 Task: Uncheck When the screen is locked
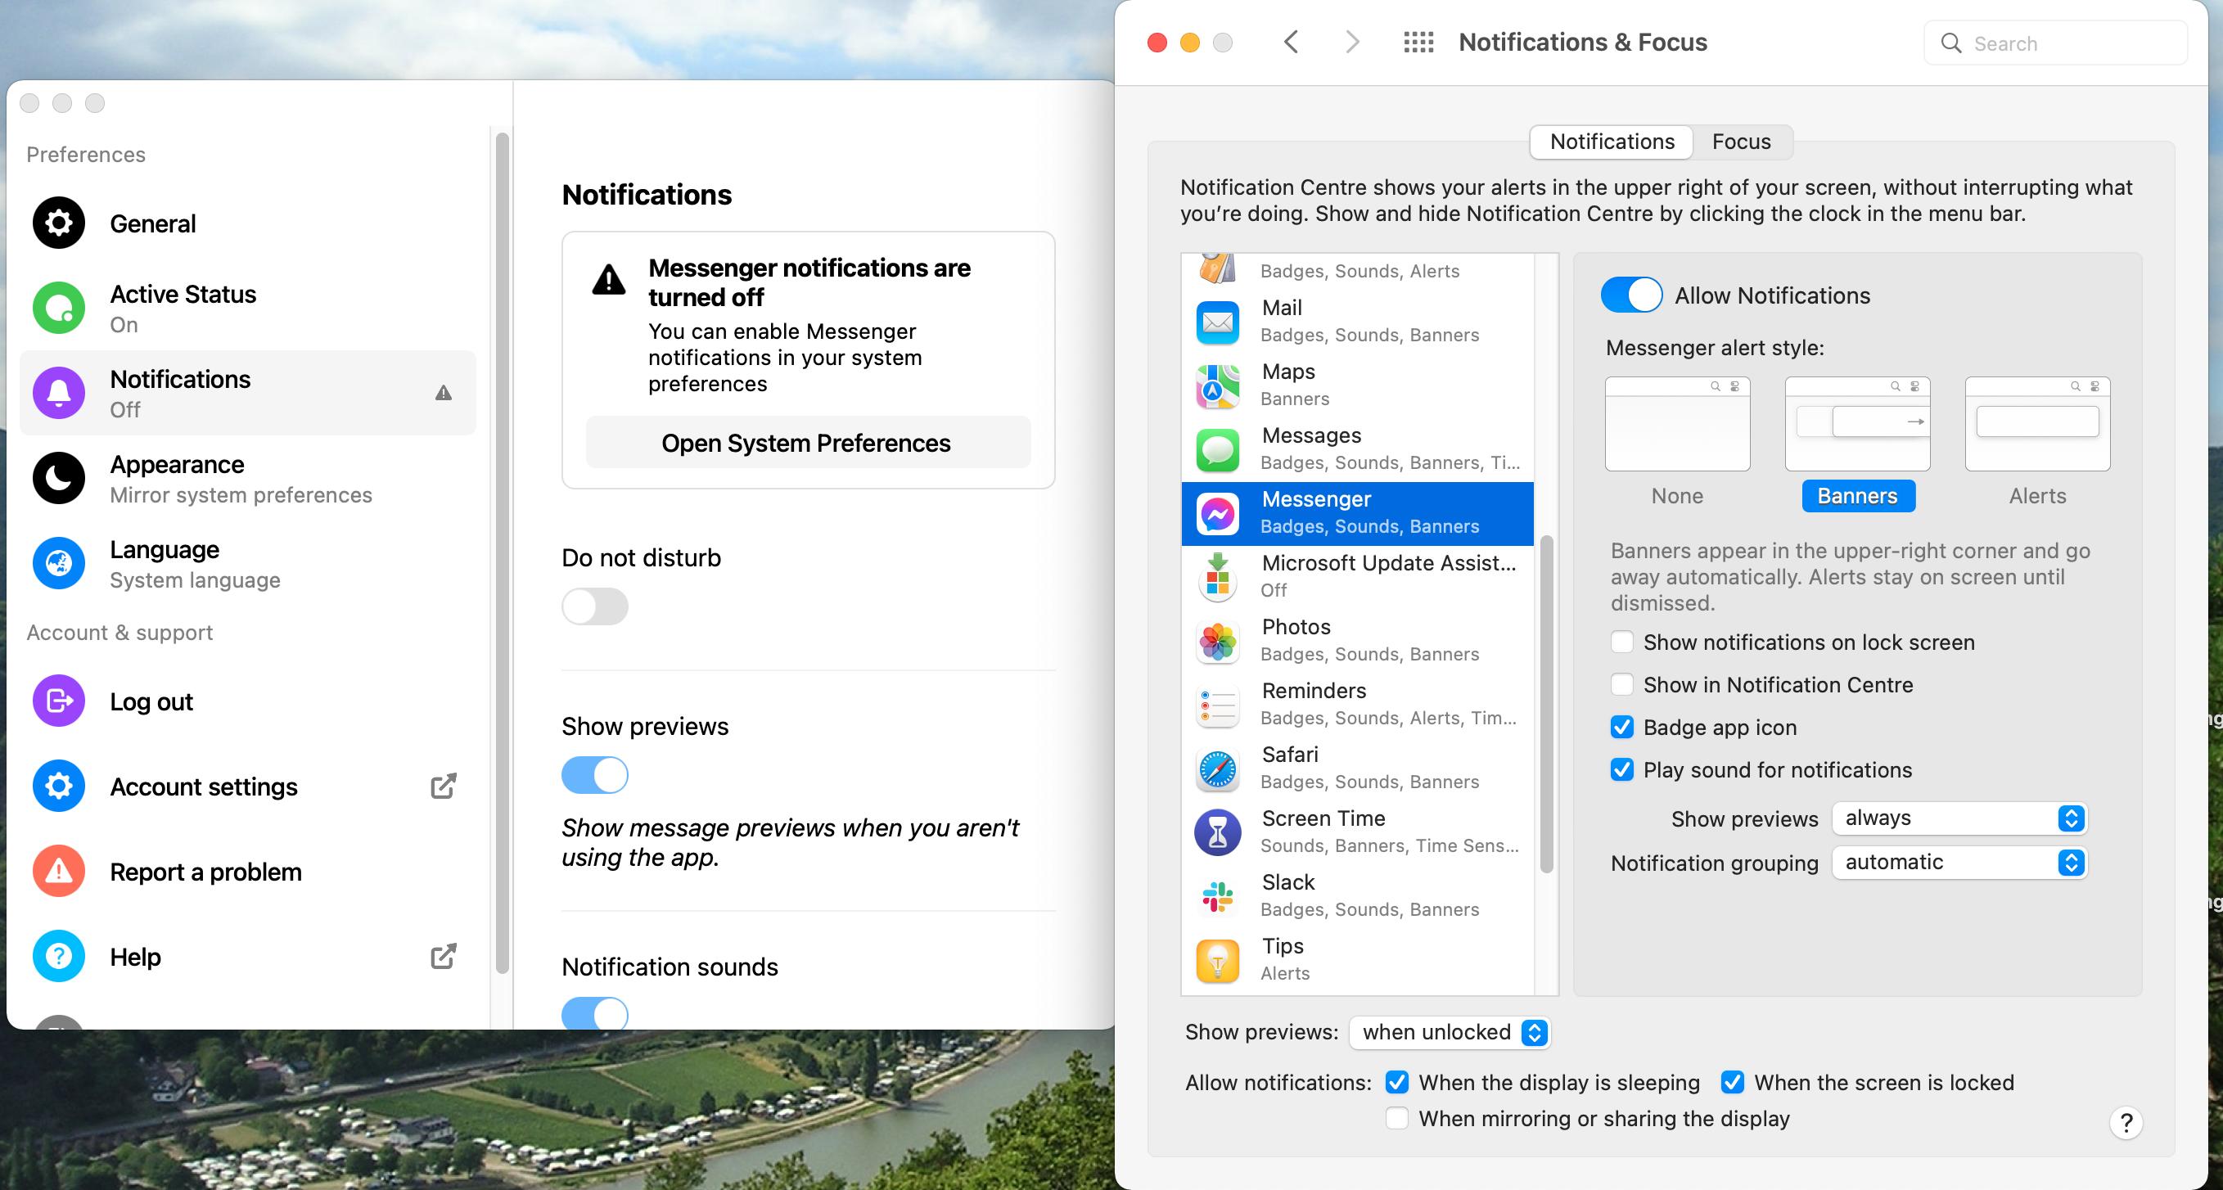point(1732,1082)
